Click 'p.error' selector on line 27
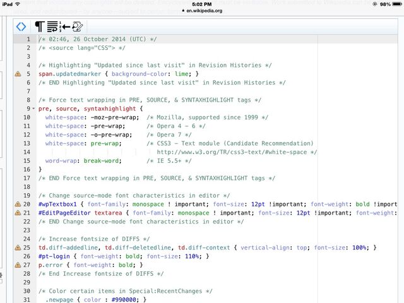This screenshot has height=303, width=404. 50,265
